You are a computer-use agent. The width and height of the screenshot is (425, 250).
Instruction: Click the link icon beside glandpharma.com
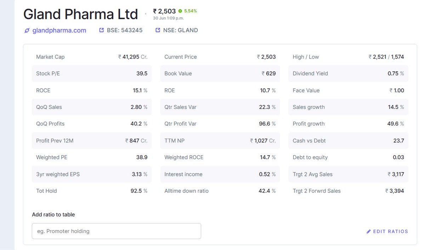pyautogui.click(x=27, y=30)
